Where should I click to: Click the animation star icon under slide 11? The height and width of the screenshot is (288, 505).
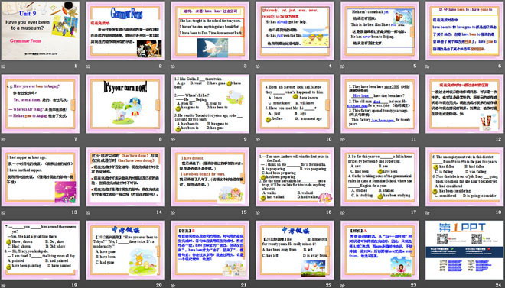click(343, 140)
